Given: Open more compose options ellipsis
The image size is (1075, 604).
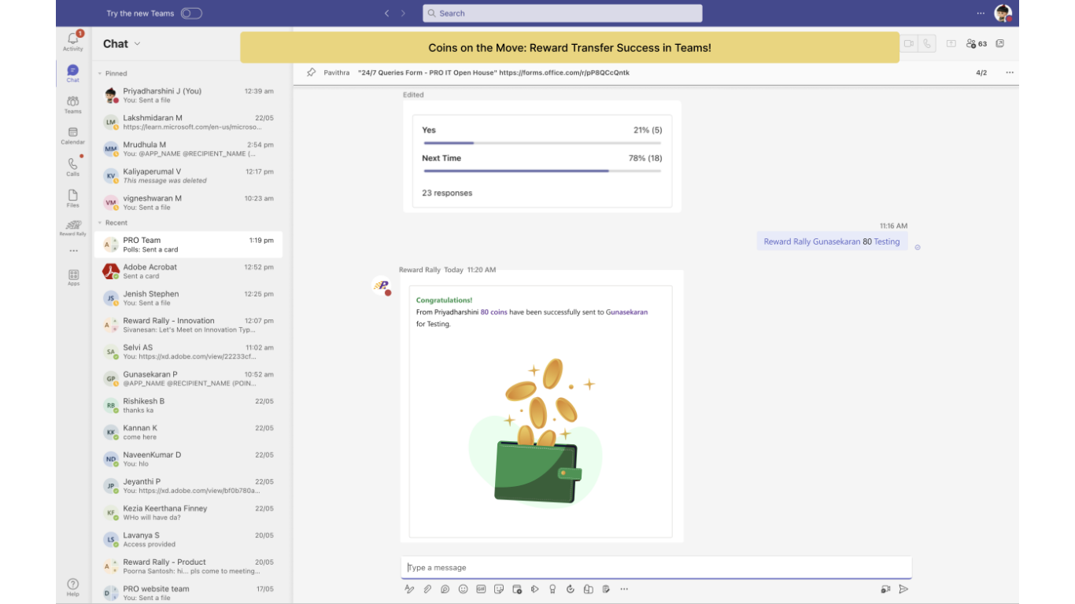Looking at the screenshot, I should coord(624,589).
